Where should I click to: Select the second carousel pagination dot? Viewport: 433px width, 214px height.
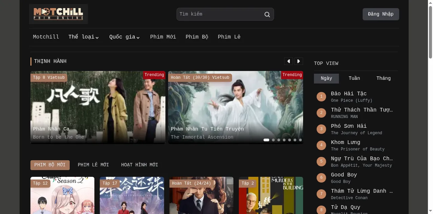(273, 140)
